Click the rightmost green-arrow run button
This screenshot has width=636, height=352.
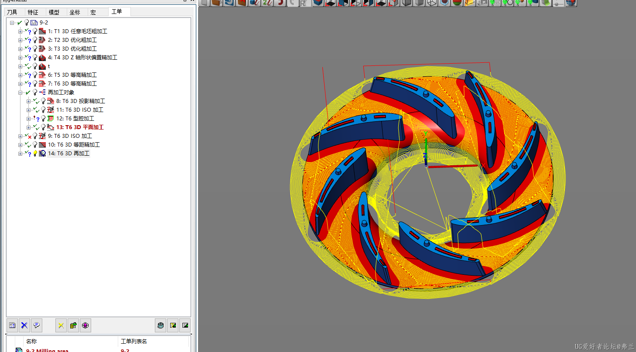185,325
